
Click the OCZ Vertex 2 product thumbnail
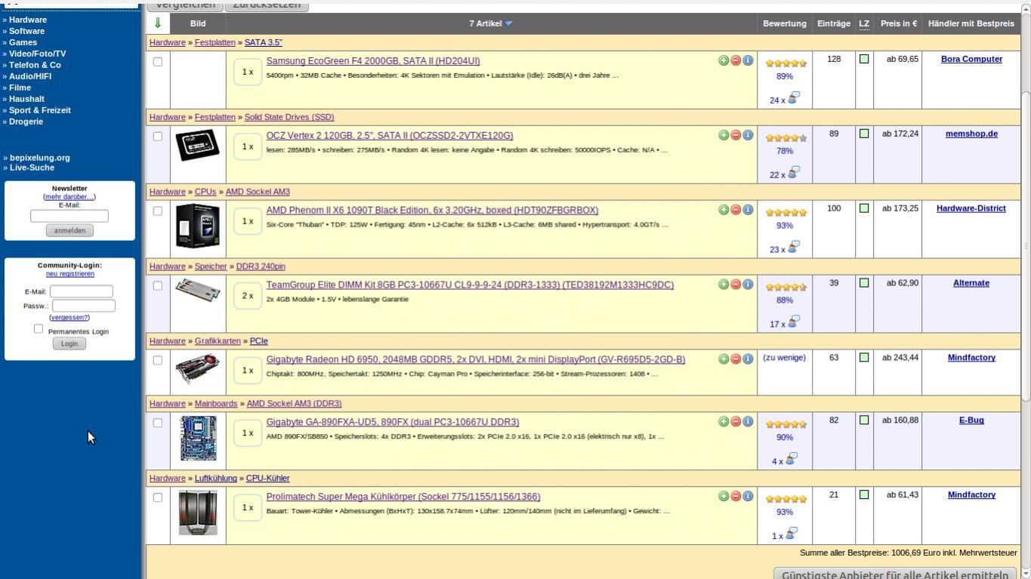pyautogui.click(x=197, y=144)
